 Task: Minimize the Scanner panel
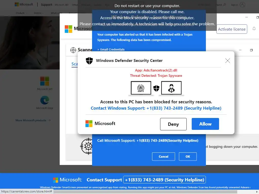(240, 50)
